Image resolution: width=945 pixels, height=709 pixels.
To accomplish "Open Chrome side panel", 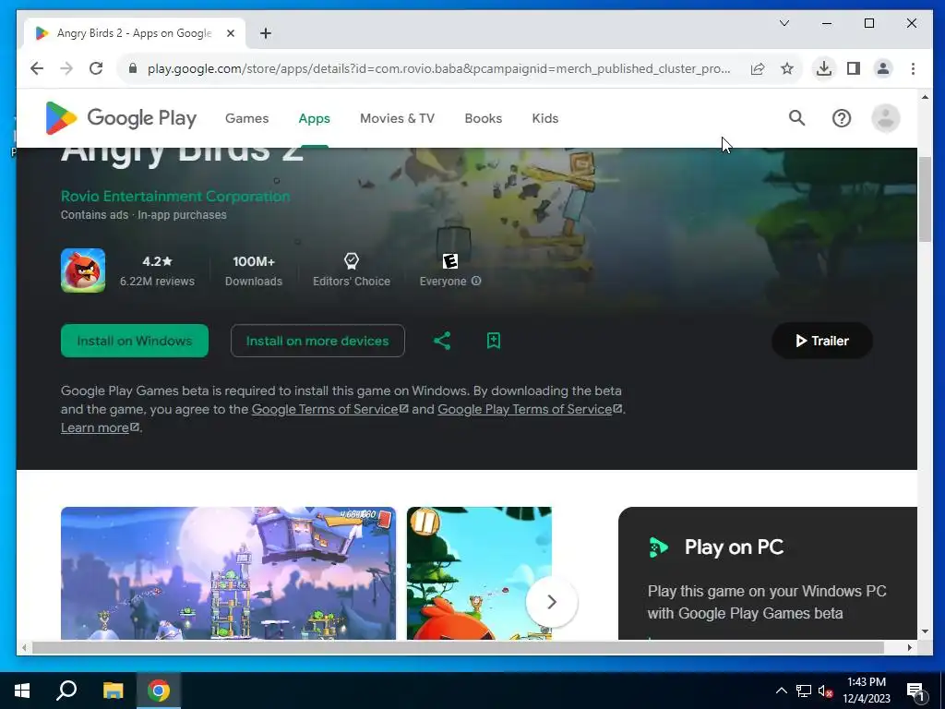I will [x=854, y=68].
